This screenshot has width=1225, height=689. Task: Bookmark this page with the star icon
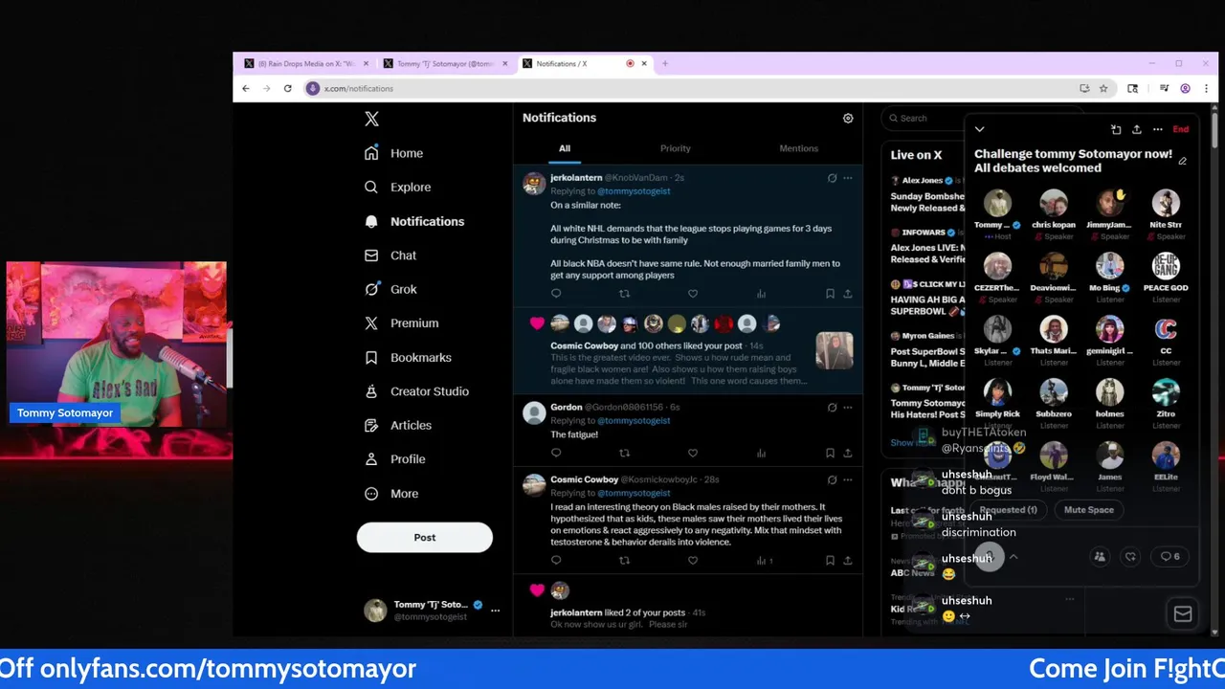pyautogui.click(x=1103, y=88)
